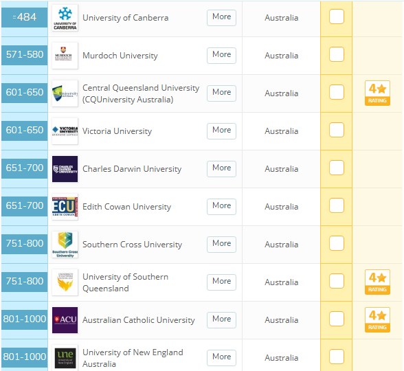This screenshot has width=404, height=371.
Task: Click the ACU purple logo
Action: [x=65, y=320]
